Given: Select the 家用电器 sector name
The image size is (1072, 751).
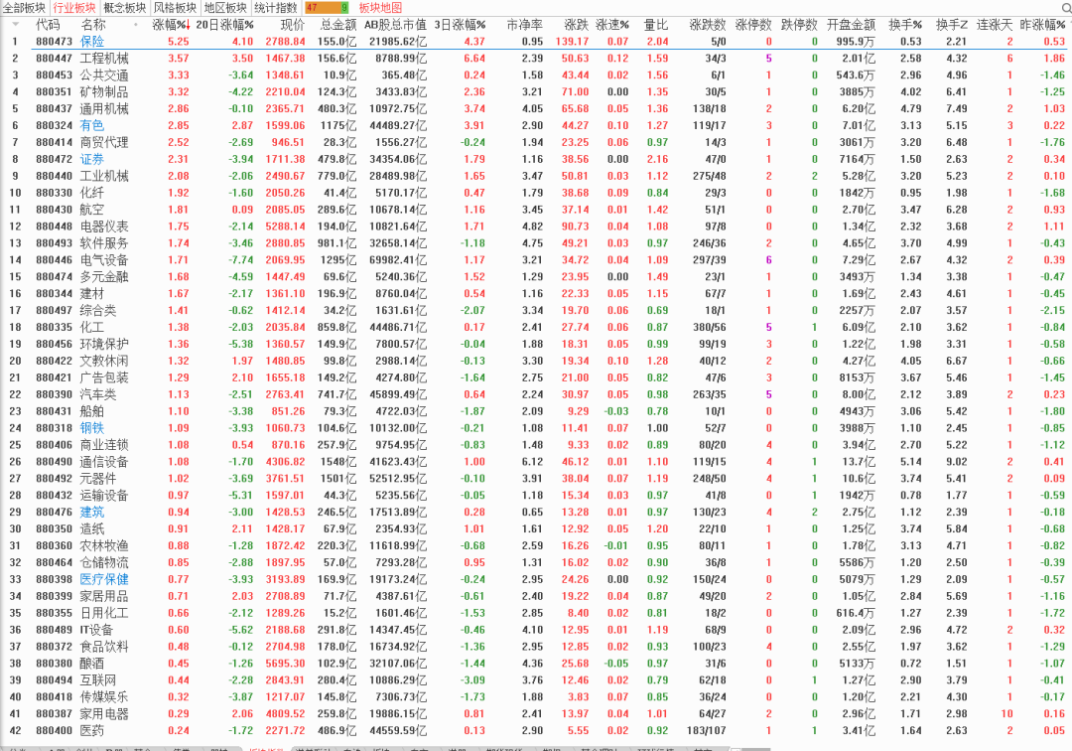Looking at the screenshot, I should point(104,714).
